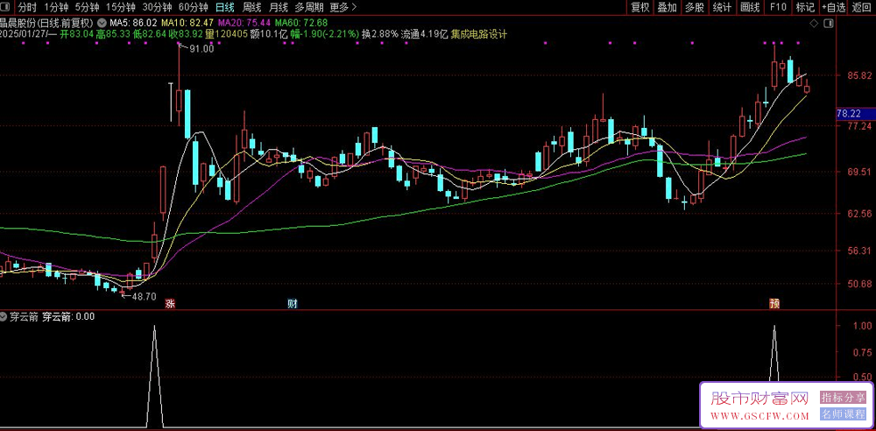Viewport: 876px width, 431px height.
Task: Switch to the 60分钟 period tab
Action: (x=194, y=7)
